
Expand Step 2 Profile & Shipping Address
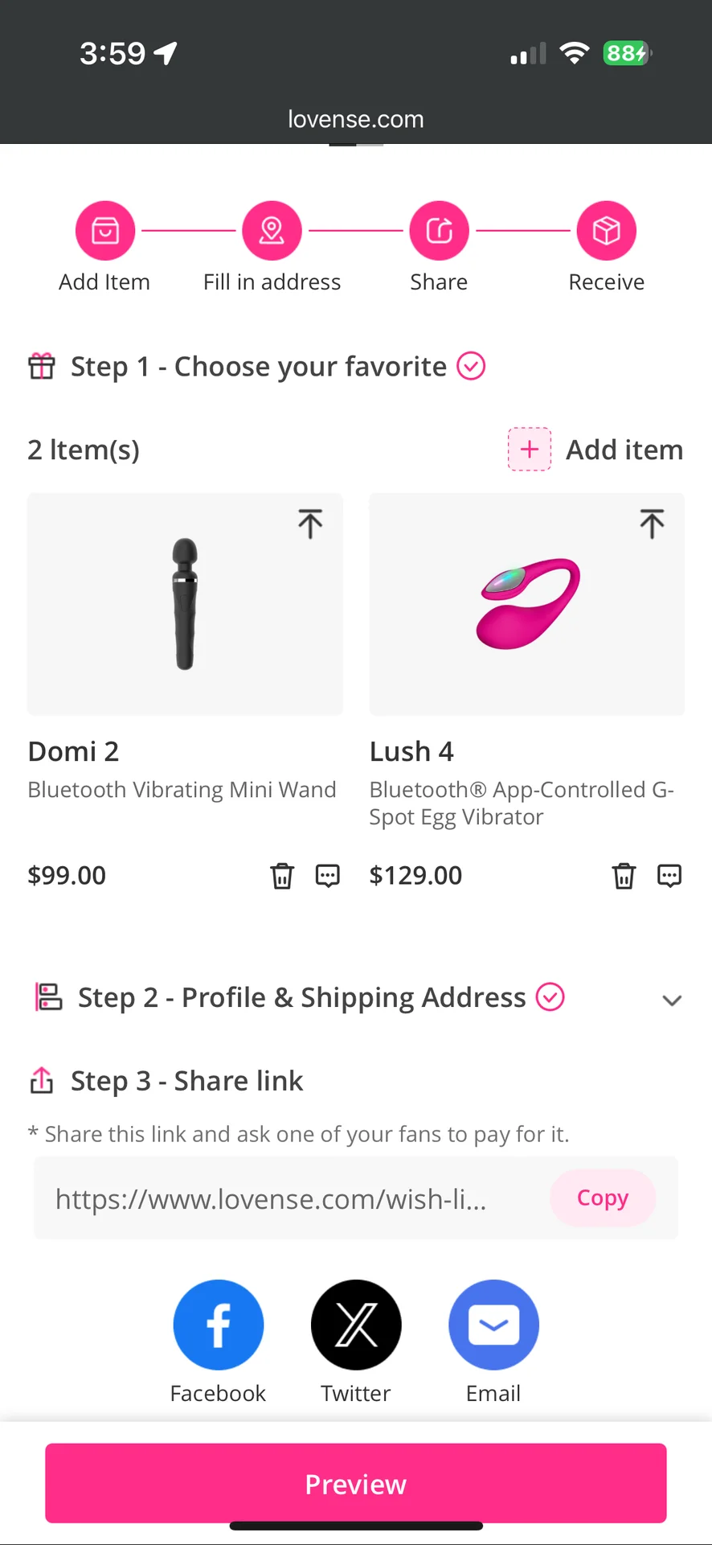[x=672, y=1000]
